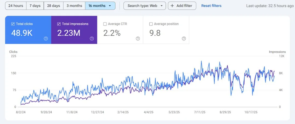Click the 7/11/25 axis date label
The image size is (295, 124).
pos(200,112)
